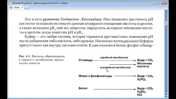This screenshot has width=176, height=99.
Task: Click 'Вода + CO₂' next to Белки
Action: coord(145,89)
